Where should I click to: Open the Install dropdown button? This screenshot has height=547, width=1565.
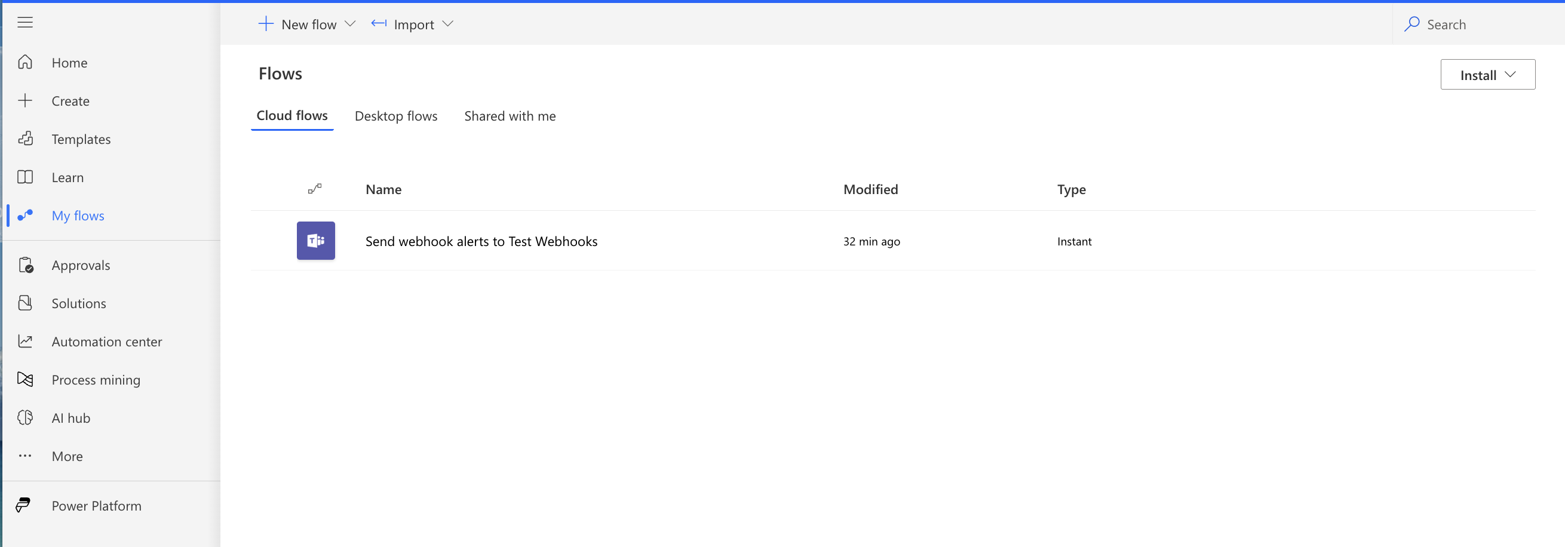click(x=1488, y=75)
